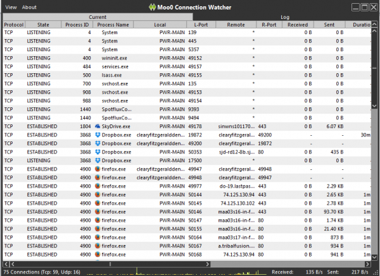Click the 30m duration value
Viewport: 380px width, 276px height.
pyautogui.click(x=365, y=135)
